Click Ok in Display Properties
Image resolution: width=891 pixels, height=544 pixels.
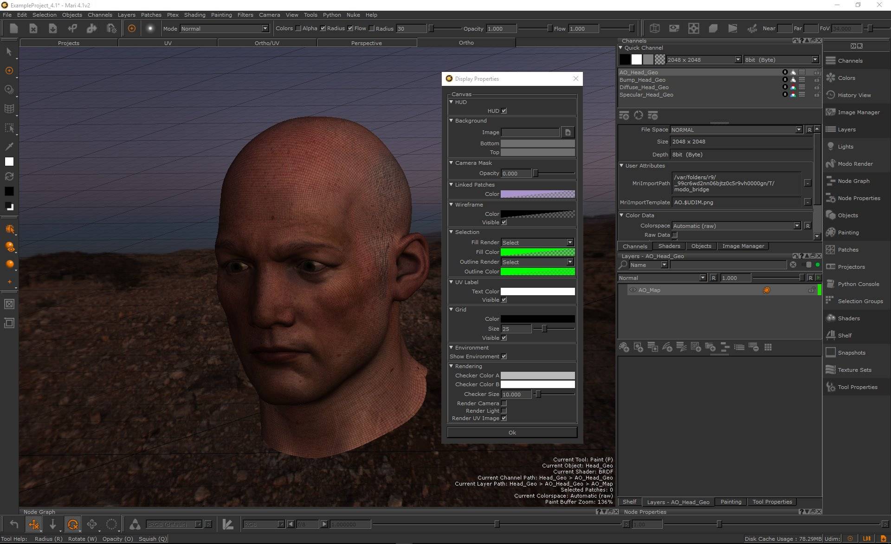point(512,432)
